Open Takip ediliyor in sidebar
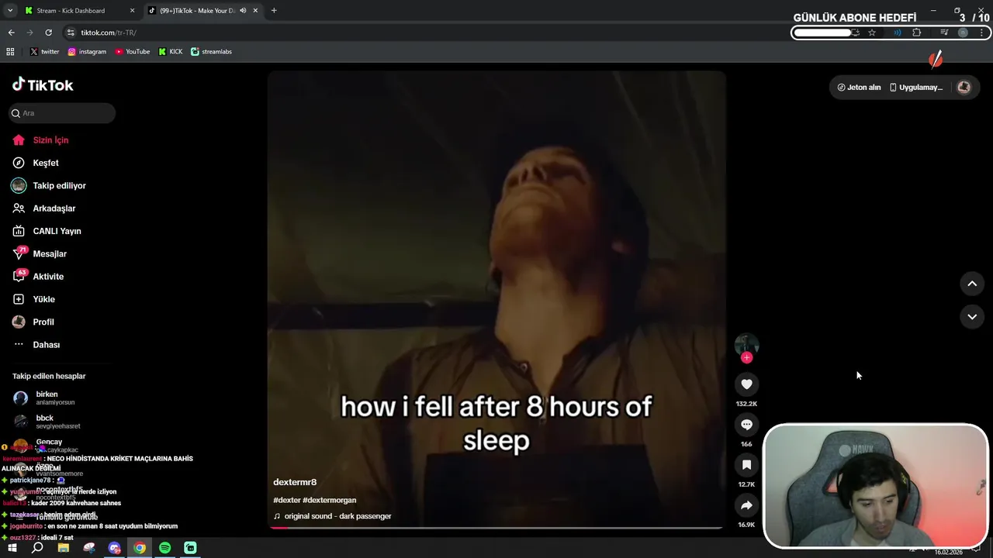Viewport: 993px width, 558px height. [59, 186]
